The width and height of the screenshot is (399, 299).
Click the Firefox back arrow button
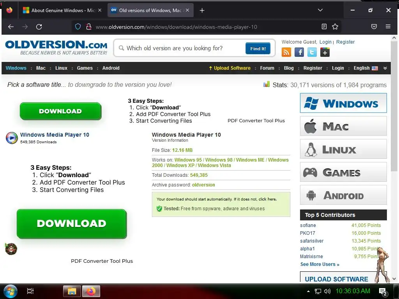click(11, 27)
